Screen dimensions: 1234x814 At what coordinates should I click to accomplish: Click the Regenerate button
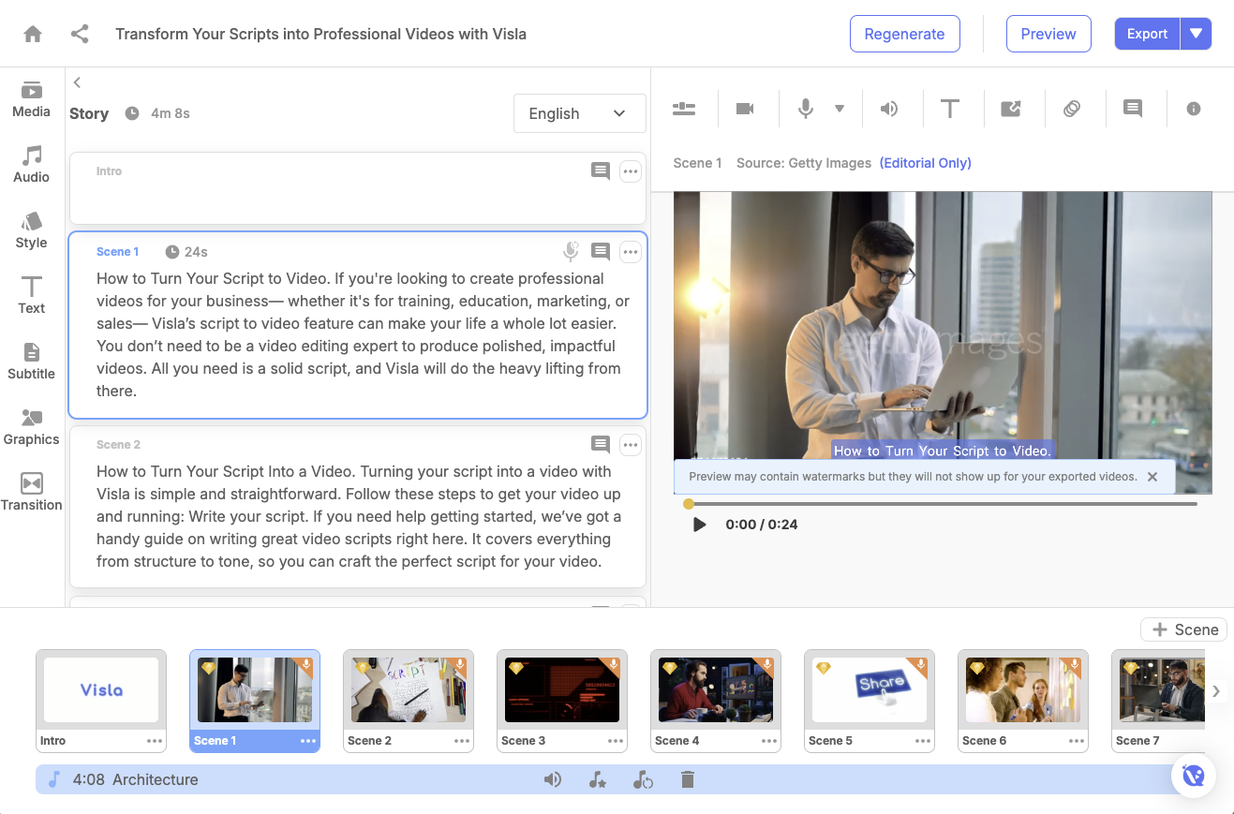point(904,33)
